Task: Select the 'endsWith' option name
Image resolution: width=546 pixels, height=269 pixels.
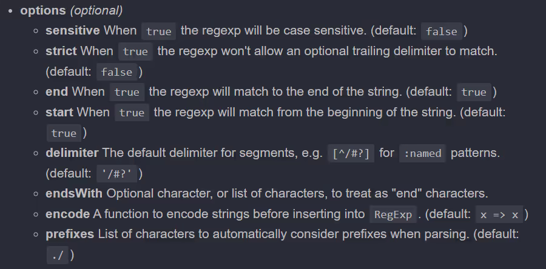Action: [74, 194]
